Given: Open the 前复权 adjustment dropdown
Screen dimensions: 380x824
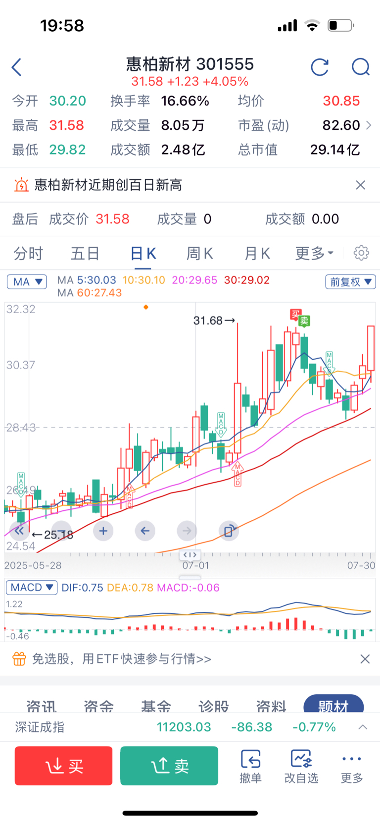Looking at the screenshot, I should [350, 281].
